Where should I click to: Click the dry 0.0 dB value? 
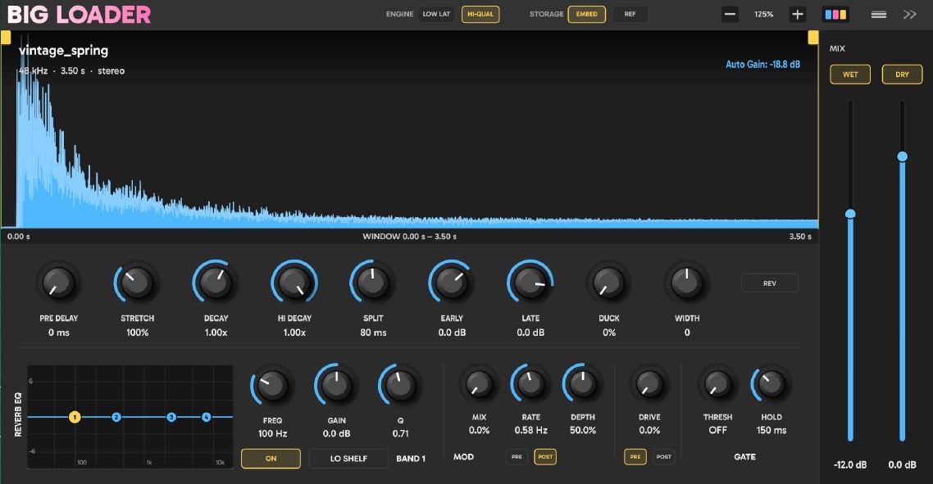click(x=902, y=464)
